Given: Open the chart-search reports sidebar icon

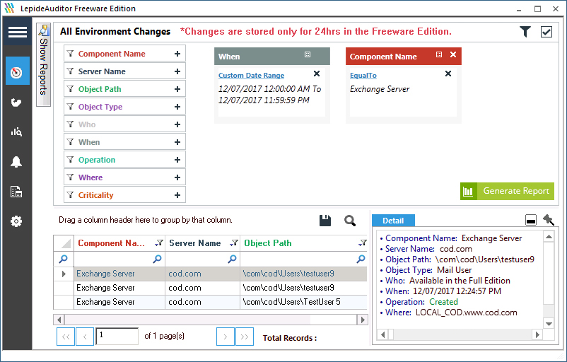Looking at the screenshot, I should [x=16, y=132].
